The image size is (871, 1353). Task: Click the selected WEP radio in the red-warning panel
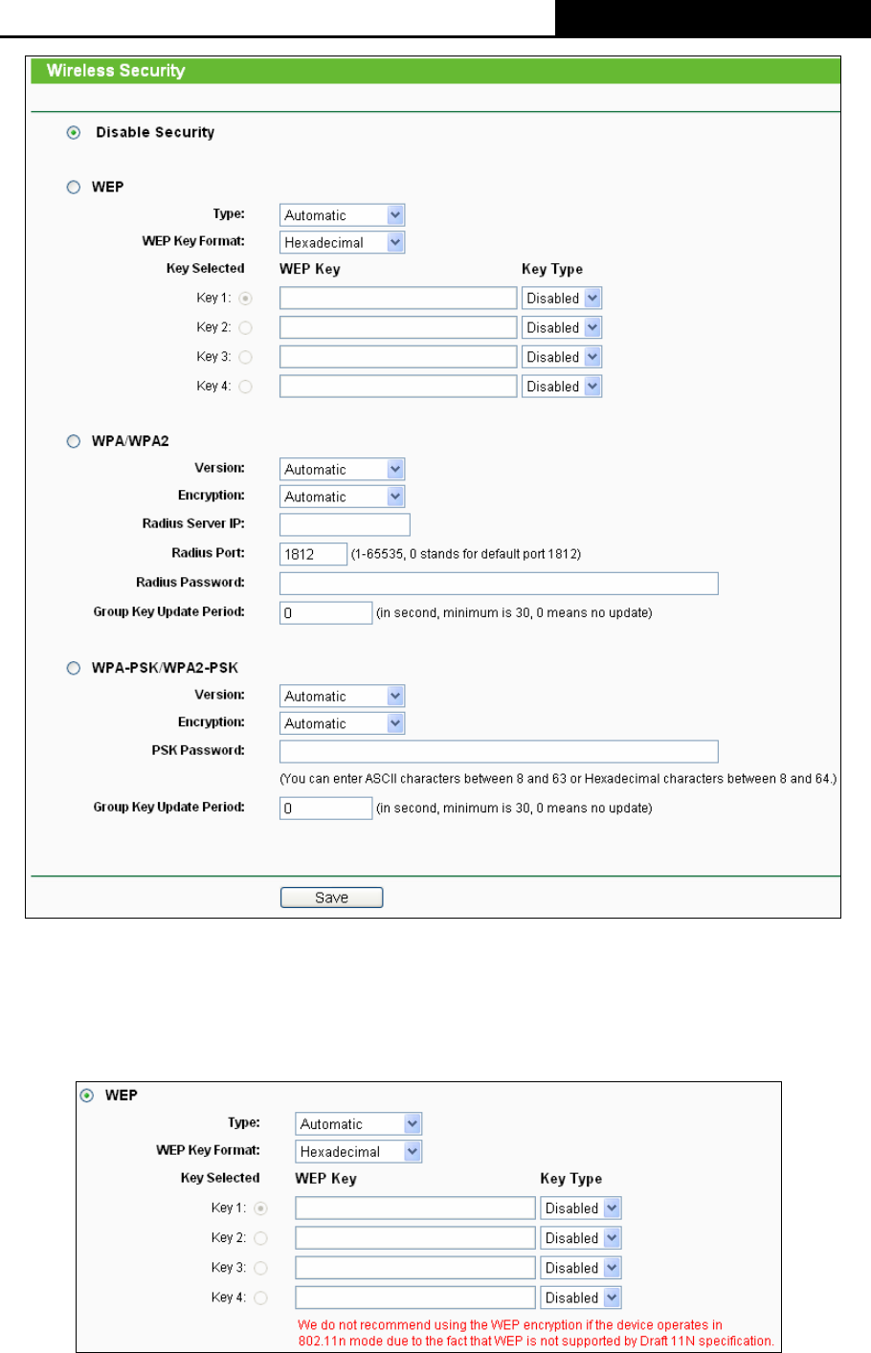point(87,1096)
